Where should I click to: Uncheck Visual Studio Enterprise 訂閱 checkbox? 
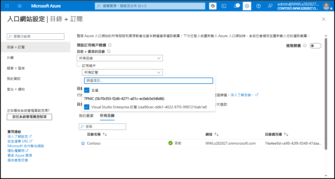click(x=87, y=107)
